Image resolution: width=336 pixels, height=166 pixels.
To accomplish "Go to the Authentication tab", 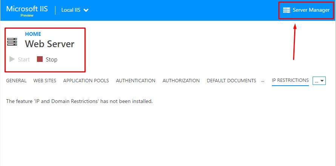I will click(136, 81).
